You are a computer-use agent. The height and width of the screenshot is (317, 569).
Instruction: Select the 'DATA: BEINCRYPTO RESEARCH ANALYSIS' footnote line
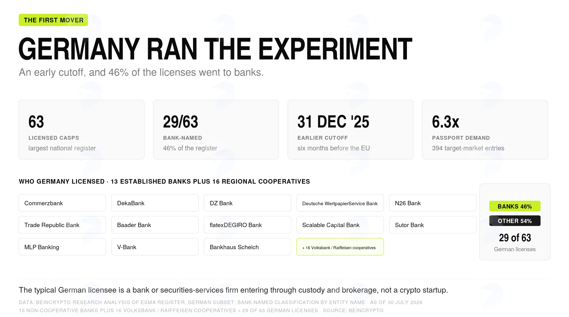tap(220, 302)
